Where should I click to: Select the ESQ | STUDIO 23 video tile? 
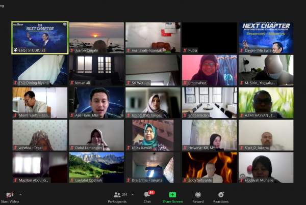pos(40,37)
